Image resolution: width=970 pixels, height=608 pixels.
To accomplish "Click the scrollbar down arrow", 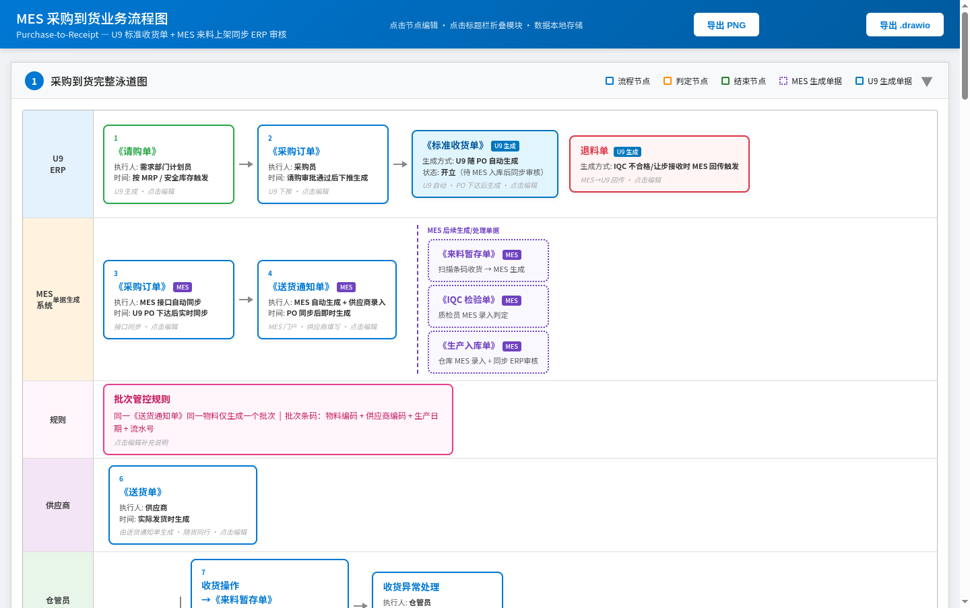I will point(965,601).
